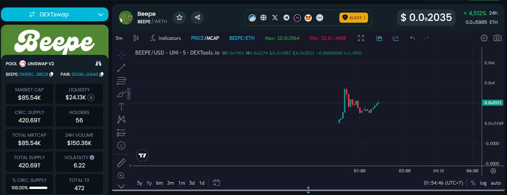Select the Text annotation tool

(121, 107)
